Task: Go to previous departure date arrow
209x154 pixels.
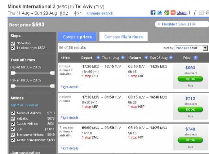Action: (x=98, y=58)
